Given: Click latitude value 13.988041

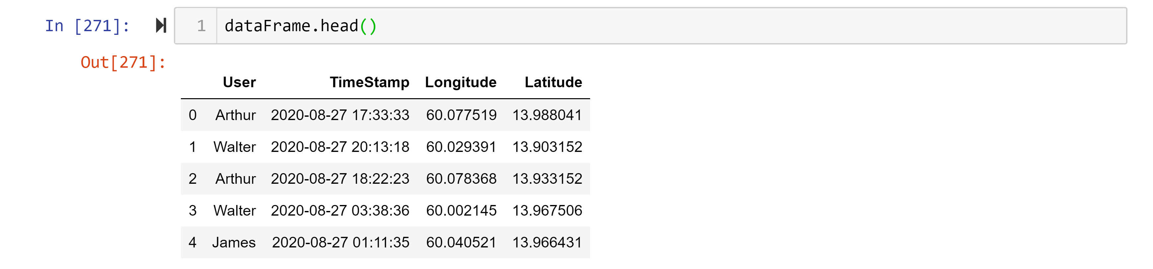Looking at the screenshot, I should pyautogui.click(x=547, y=115).
